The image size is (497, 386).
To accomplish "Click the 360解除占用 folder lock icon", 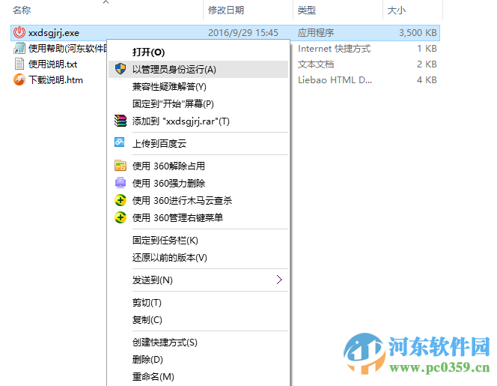I will tap(121, 166).
